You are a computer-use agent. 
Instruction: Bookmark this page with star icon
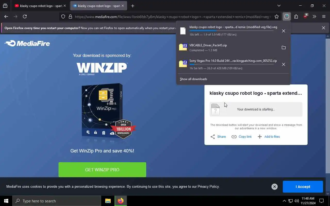point(277,17)
